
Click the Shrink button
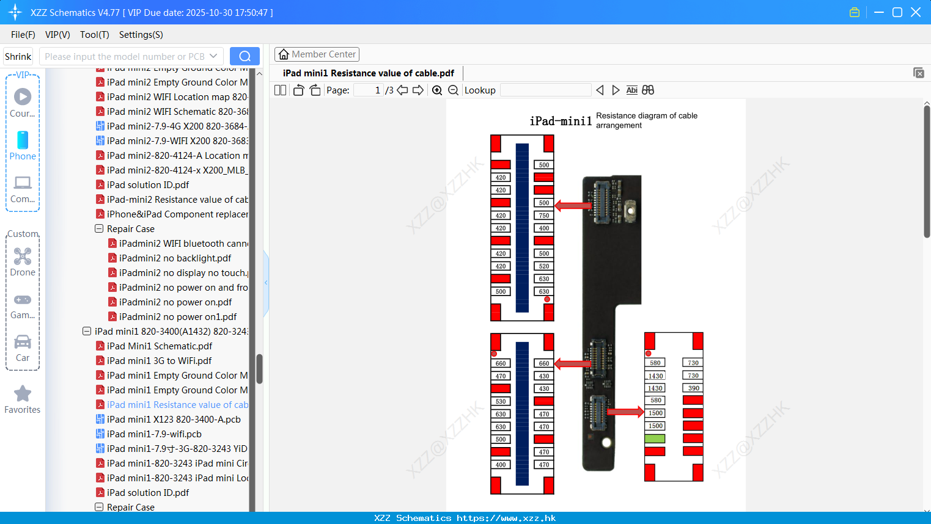(x=18, y=56)
